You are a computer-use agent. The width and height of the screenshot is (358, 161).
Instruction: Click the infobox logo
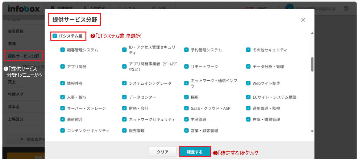tap(24, 8)
